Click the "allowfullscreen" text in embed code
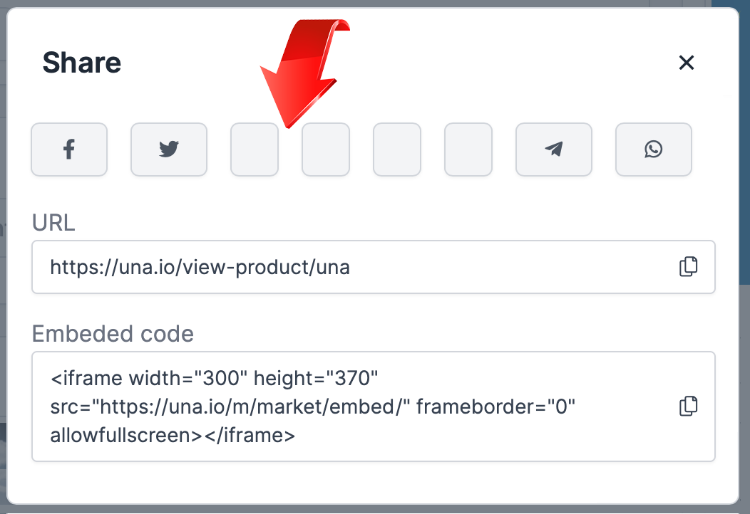Viewport: 750px width, 514px height. tap(125, 435)
